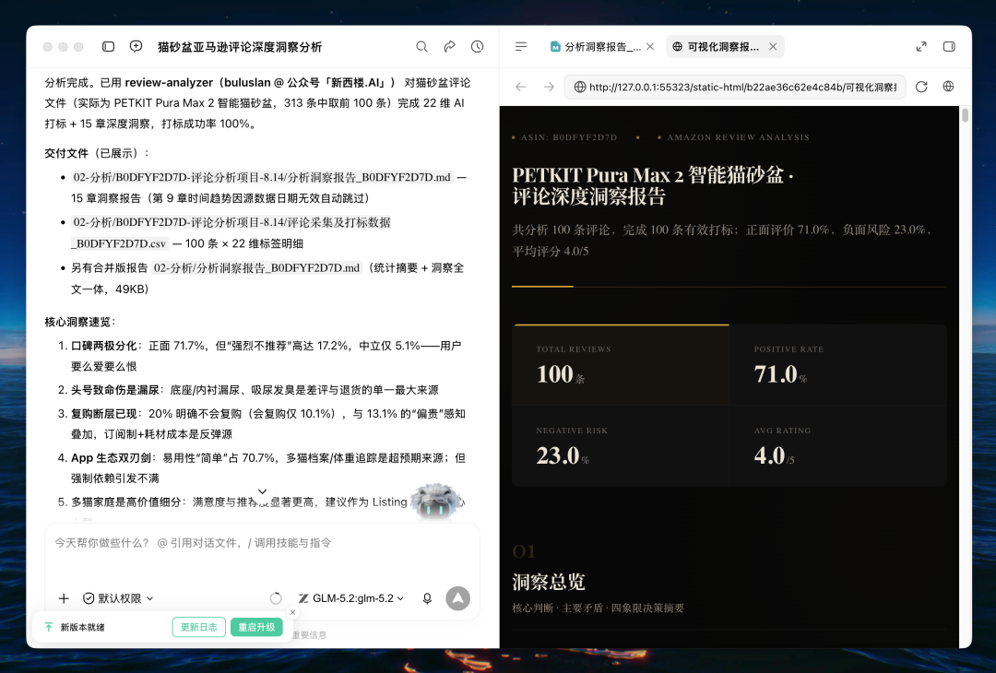
Task: Open 评论采集及打标数据 csv file path
Action: (x=231, y=232)
